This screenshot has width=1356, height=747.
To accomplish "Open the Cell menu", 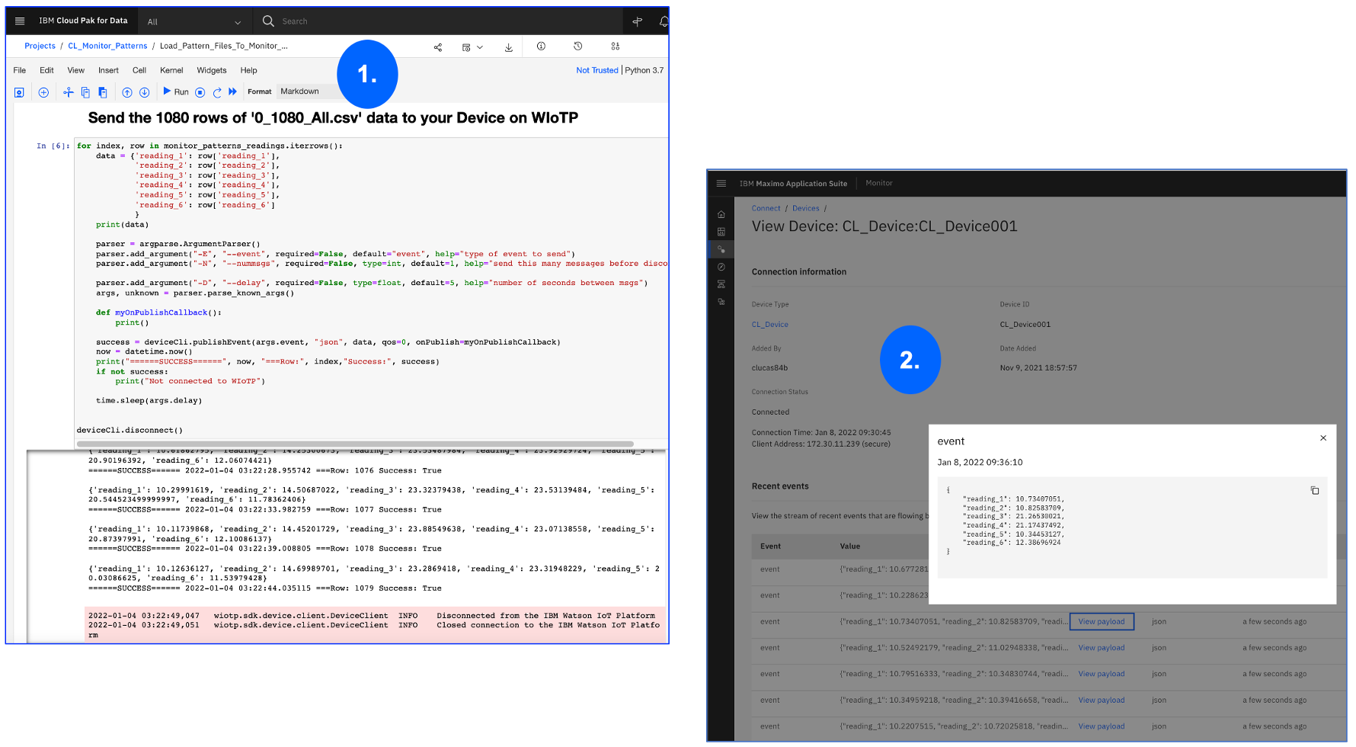I will tap(139, 70).
